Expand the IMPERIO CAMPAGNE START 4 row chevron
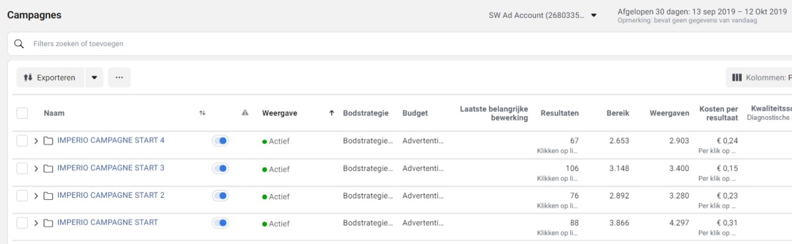Screen dimensions: 792x244 (x=36, y=140)
